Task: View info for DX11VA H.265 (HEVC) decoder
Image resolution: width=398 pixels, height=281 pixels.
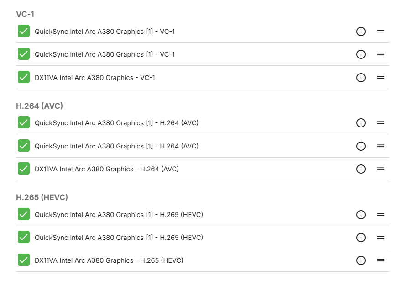Action: click(x=361, y=260)
